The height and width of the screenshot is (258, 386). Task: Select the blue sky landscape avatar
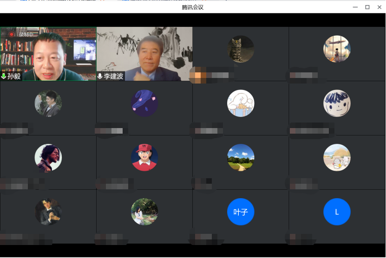pos(241,157)
